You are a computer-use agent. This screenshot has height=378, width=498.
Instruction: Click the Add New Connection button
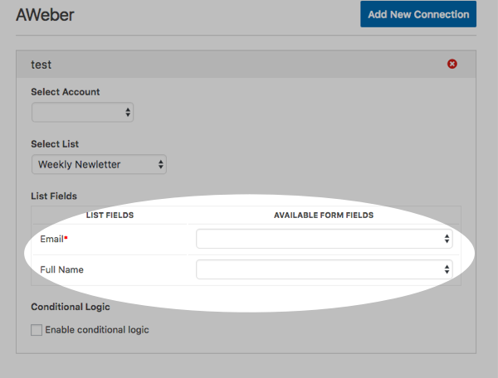pos(418,14)
